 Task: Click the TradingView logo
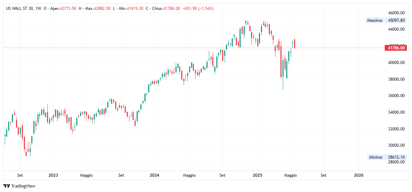coord(19,186)
